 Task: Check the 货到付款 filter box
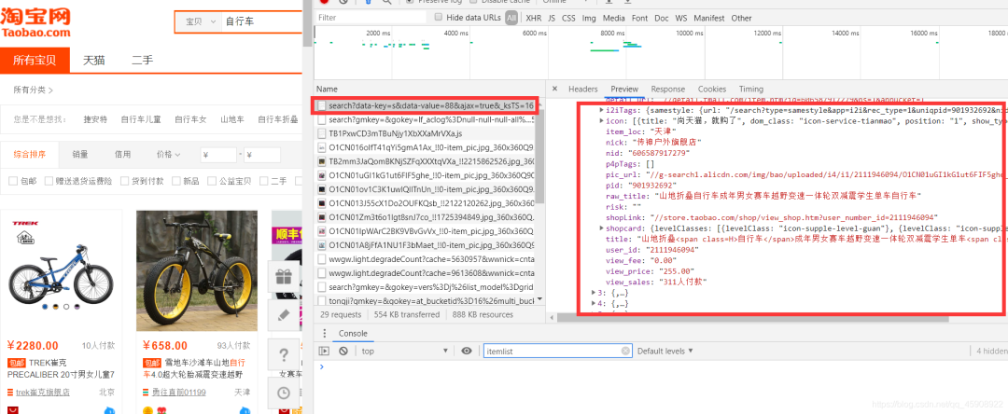(x=123, y=182)
